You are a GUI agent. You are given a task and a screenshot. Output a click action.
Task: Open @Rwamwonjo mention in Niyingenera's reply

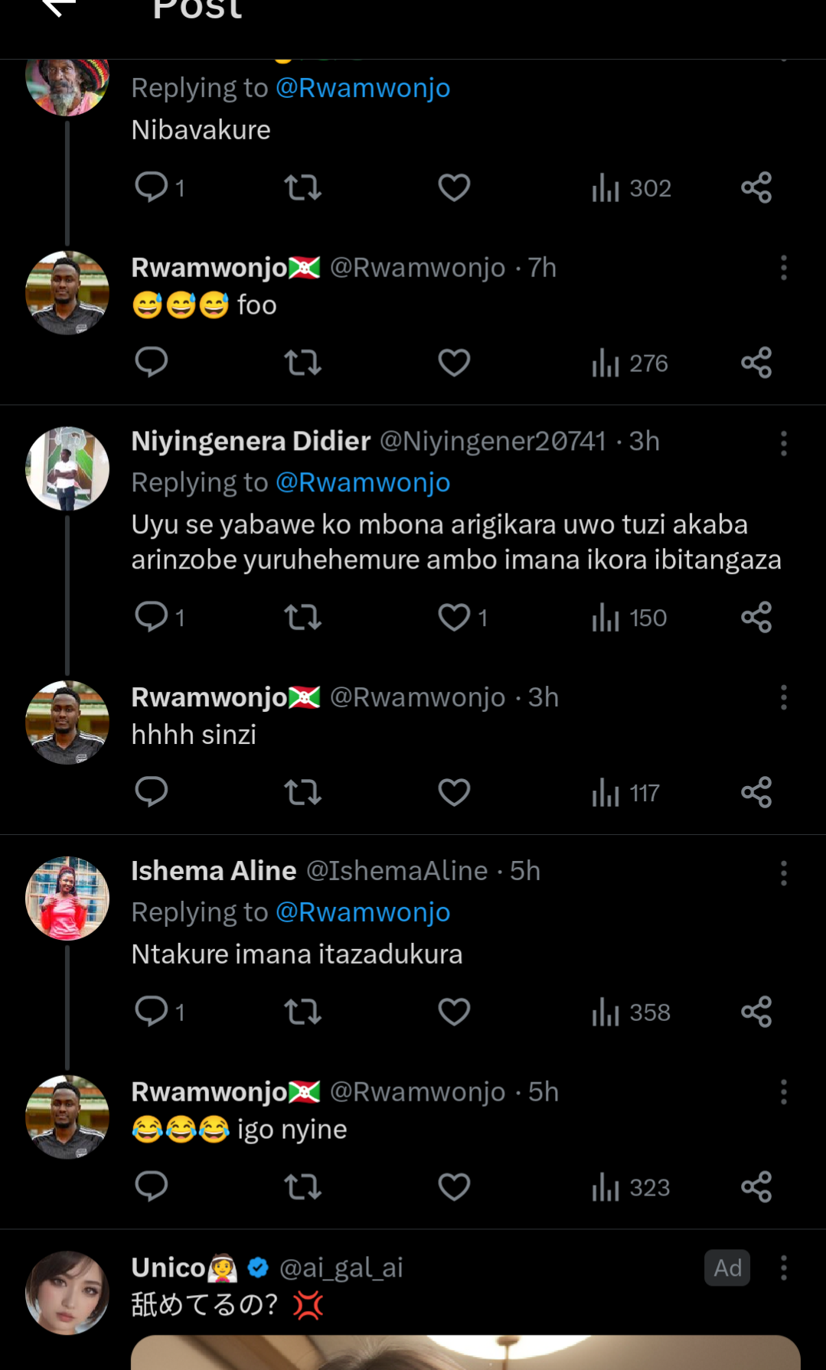pyautogui.click(x=362, y=483)
